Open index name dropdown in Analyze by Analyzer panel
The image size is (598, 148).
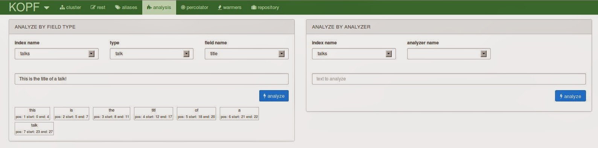[354, 54]
